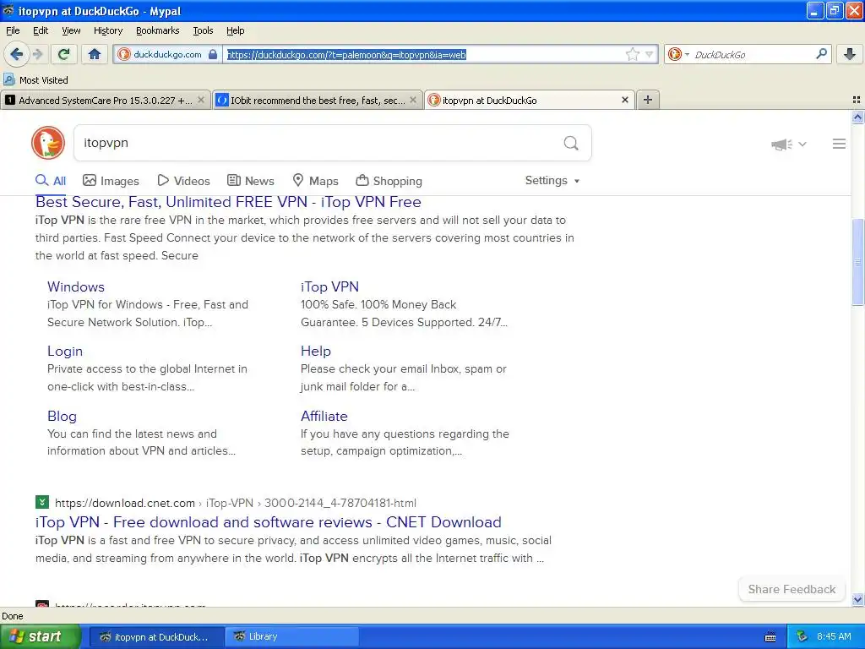The image size is (865, 649).
Task: Show all tabs grid icon
Action: [x=857, y=100]
